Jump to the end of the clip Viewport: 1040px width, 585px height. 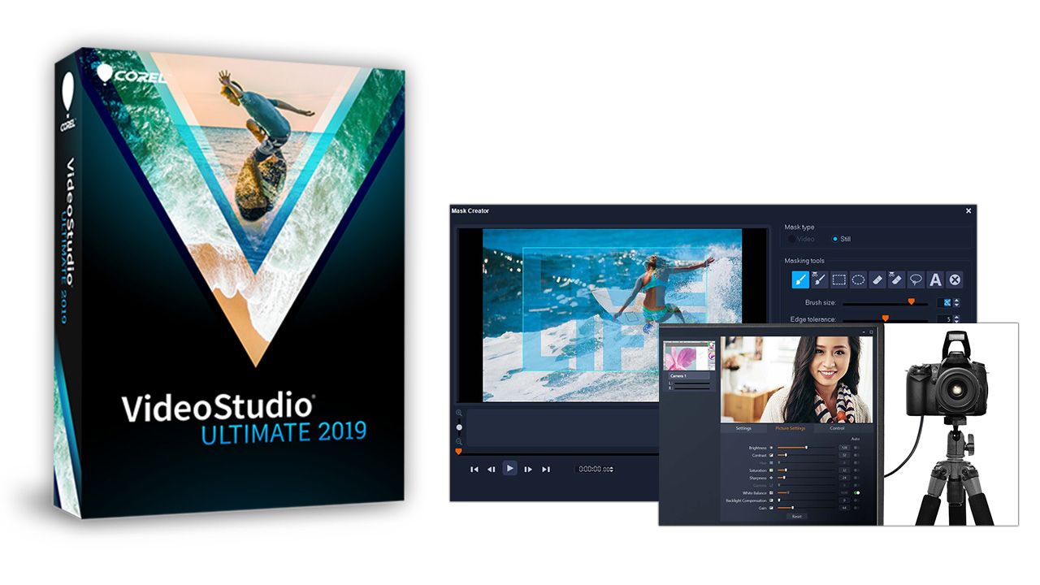546,469
